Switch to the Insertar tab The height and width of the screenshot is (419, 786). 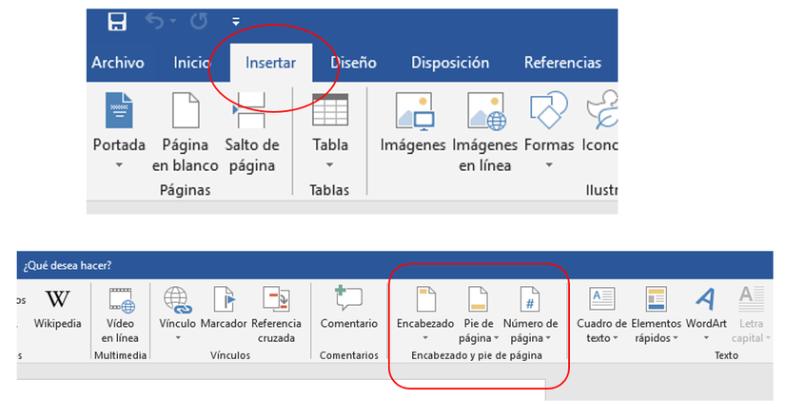(x=270, y=64)
